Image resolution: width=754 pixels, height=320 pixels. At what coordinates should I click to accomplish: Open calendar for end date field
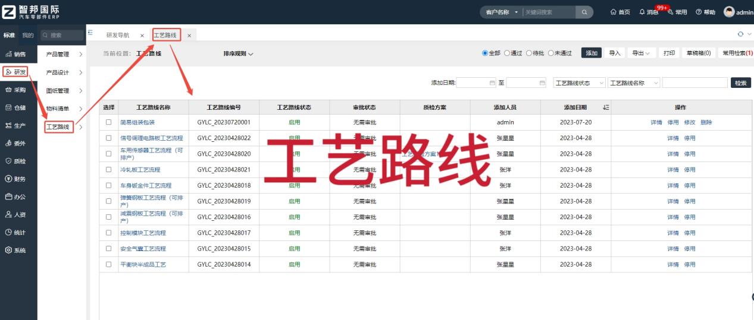542,83
